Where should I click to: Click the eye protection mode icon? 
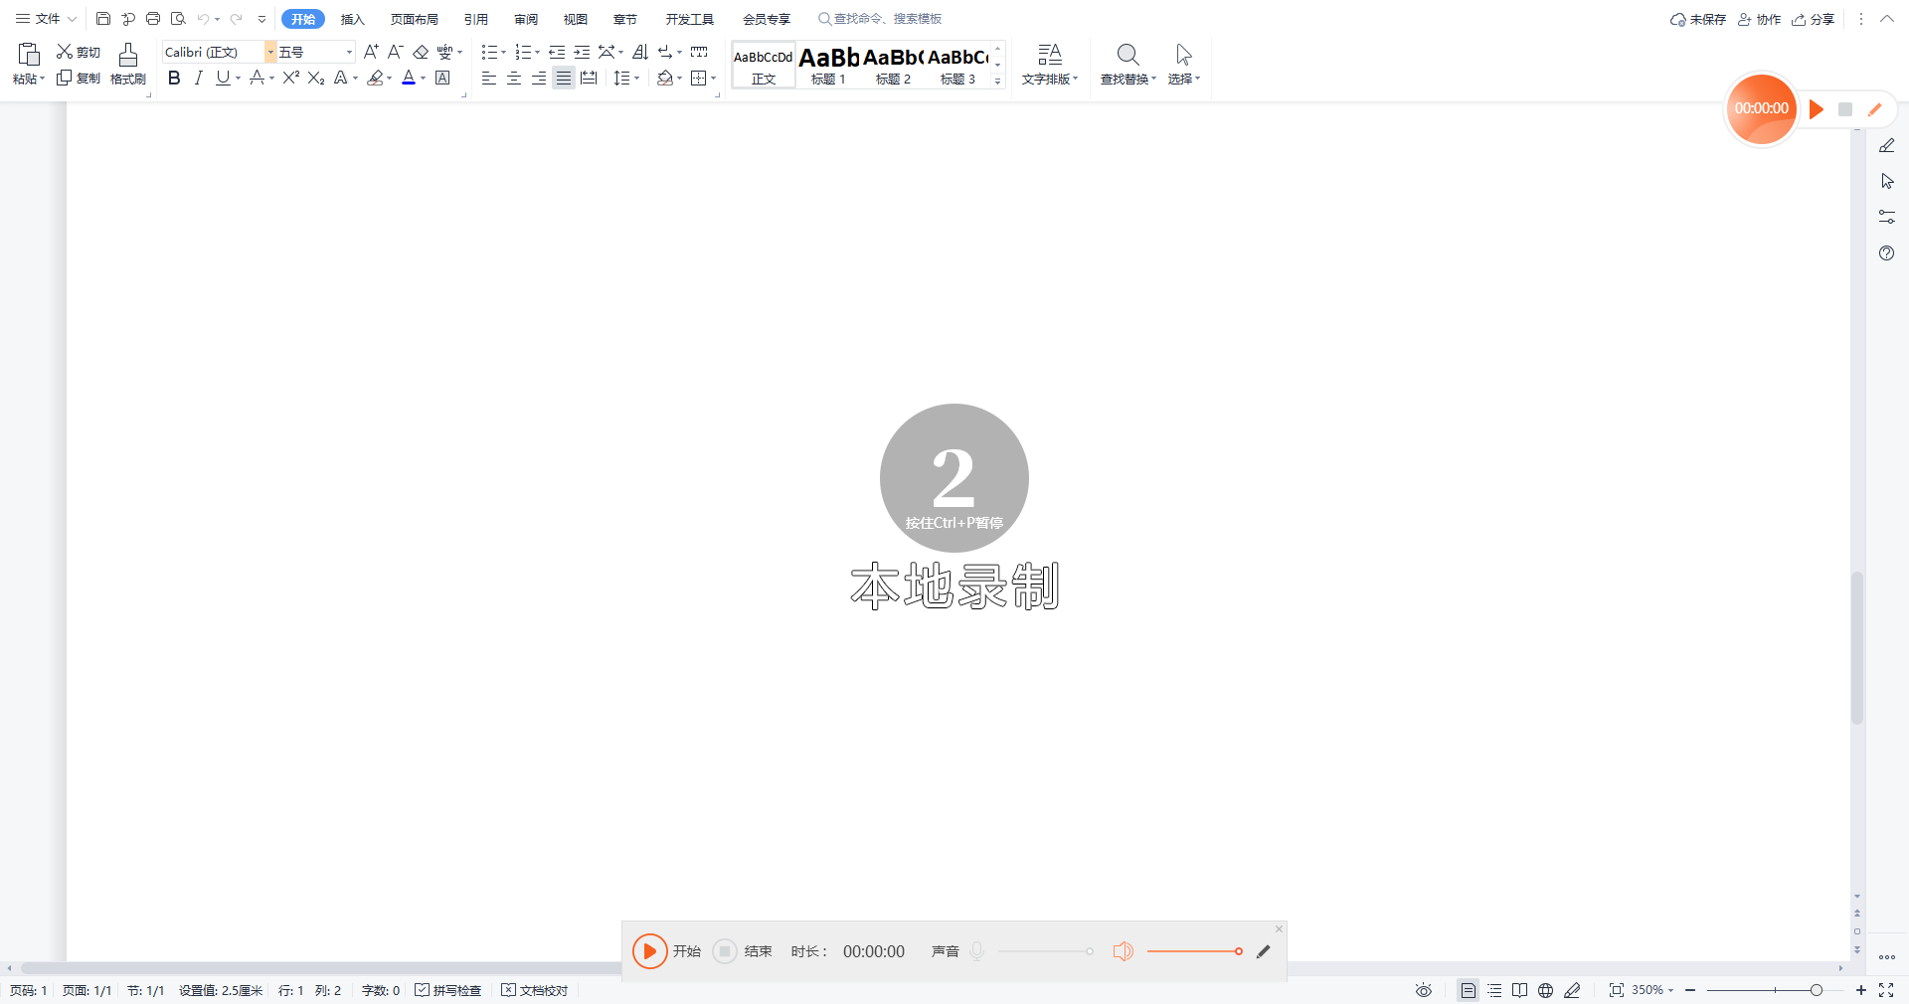click(1424, 990)
